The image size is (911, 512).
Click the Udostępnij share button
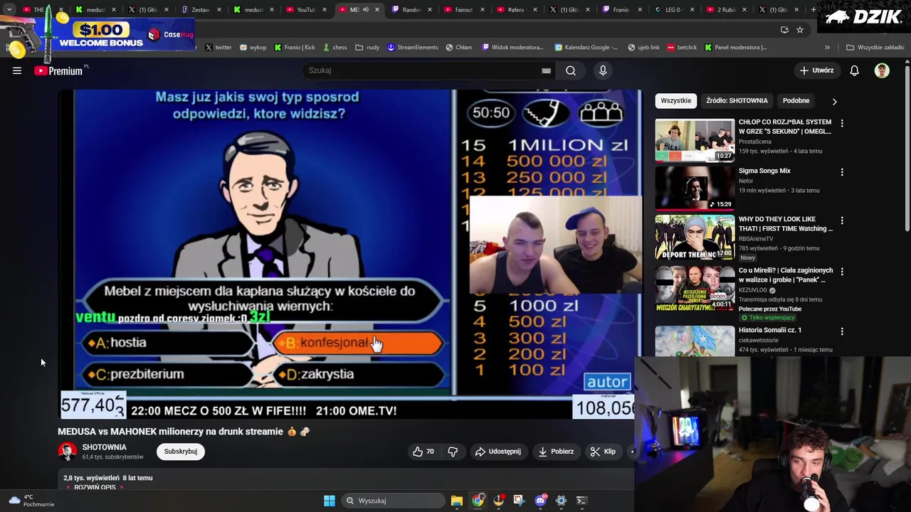point(497,452)
